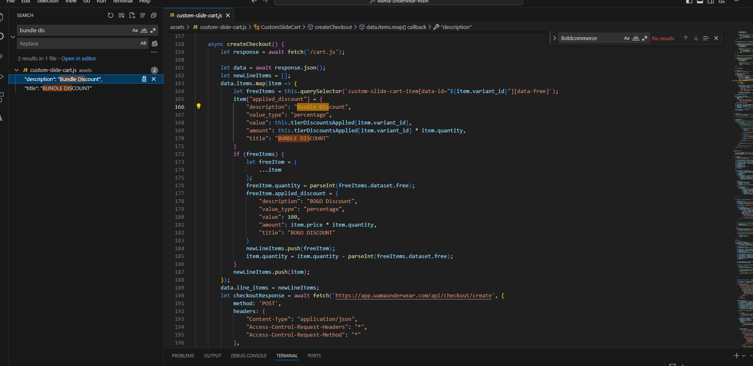Switch results to view as tree
This screenshot has width=753, height=366.
(x=143, y=15)
